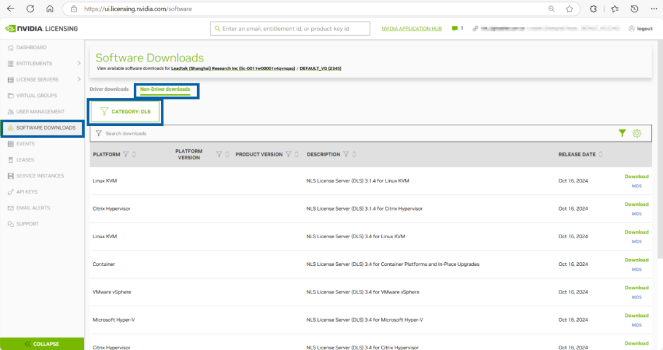Screen dimensions: 663x350
Task: Select the VMware vSphere platform cell
Action: click(x=112, y=292)
